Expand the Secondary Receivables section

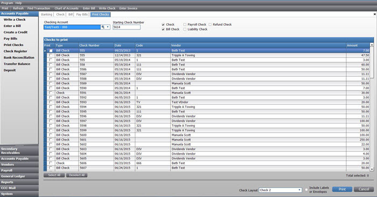coord(19,151)
